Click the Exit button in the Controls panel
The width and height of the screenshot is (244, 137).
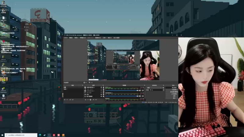(172, 98)
